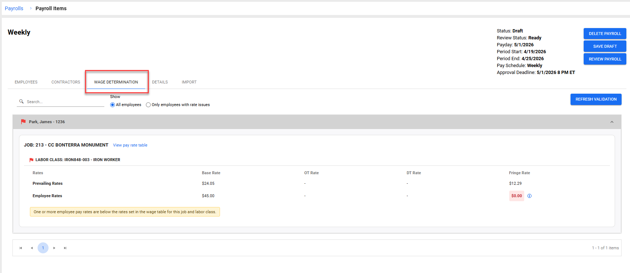This screenshot has width=630, height=273.
Task: Click the Refresh Validation button
Action: (x=596, y=99)
